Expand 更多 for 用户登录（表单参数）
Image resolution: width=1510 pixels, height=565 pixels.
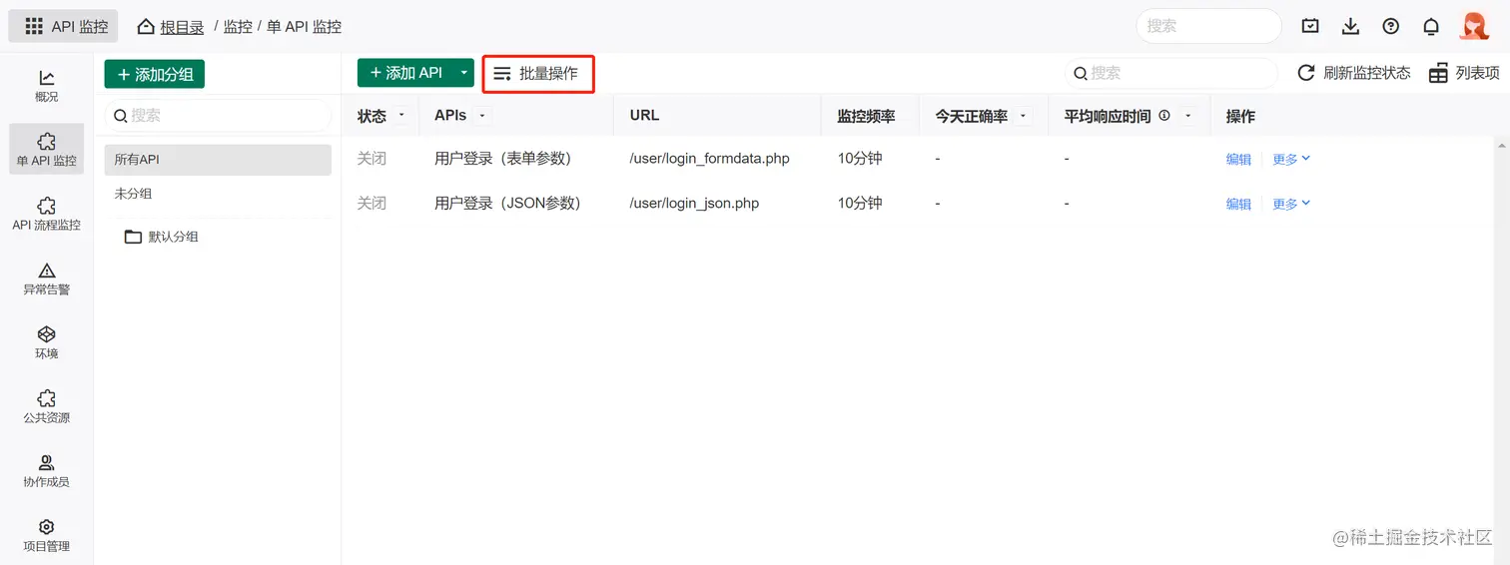(x=1291, y=159)
